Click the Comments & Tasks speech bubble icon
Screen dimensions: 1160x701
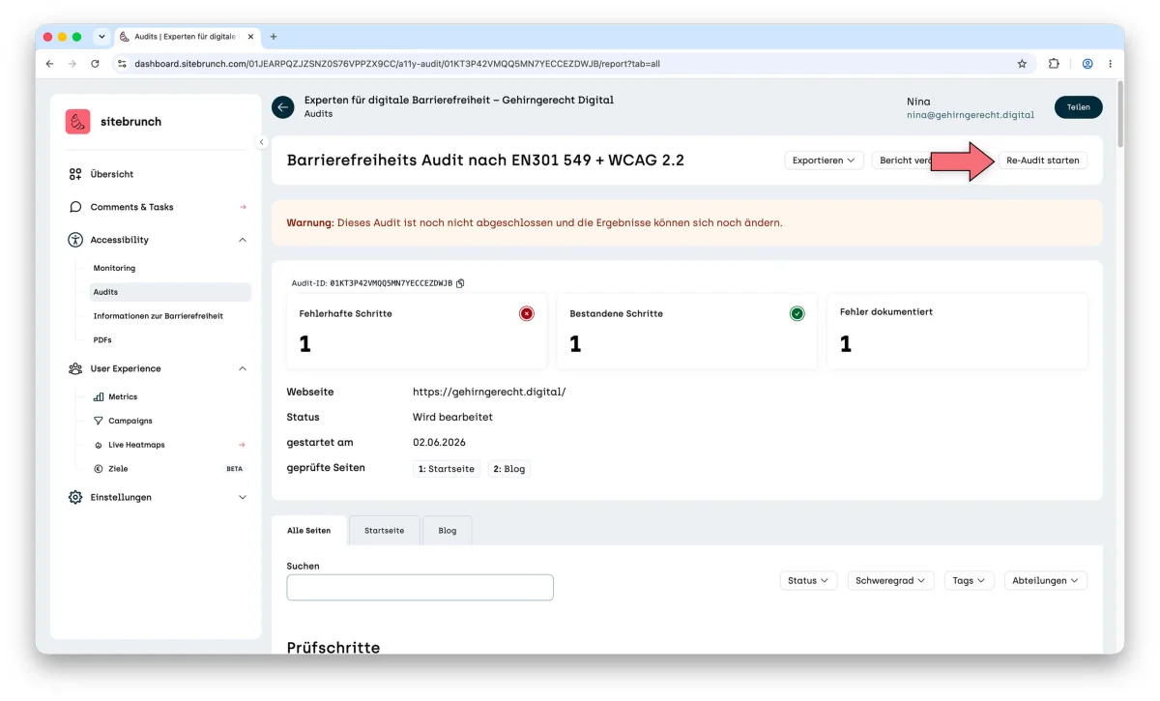click(75, 207)
